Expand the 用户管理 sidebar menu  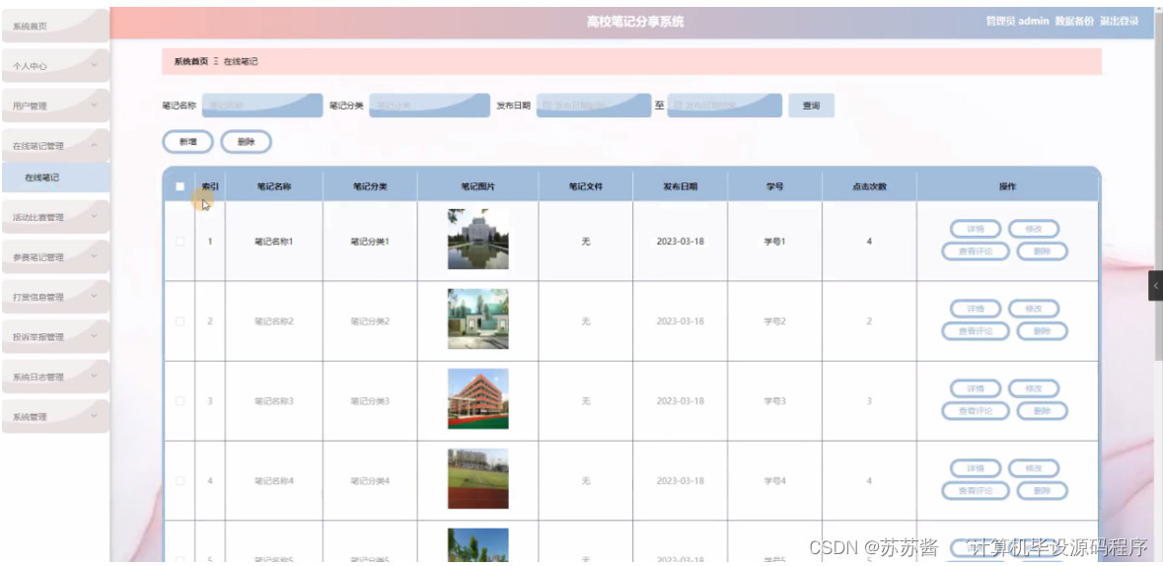click(x=55, y=106)
